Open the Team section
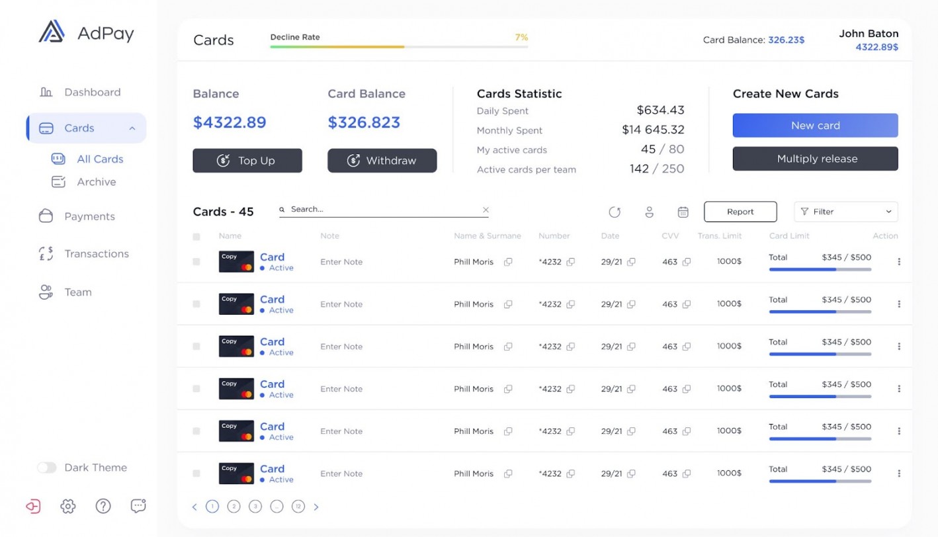 pyautogui.click(x=65, y=292)
